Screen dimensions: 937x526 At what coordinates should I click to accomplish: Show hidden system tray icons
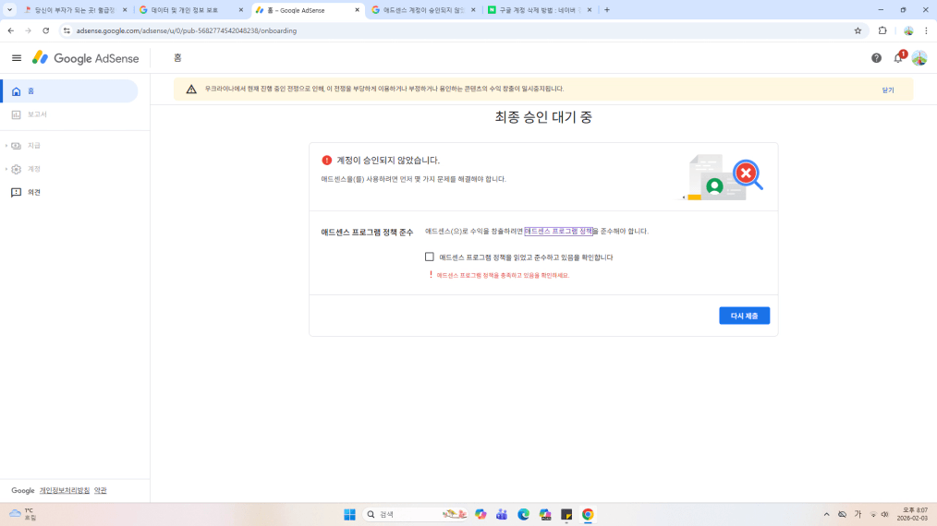(826, 514)
